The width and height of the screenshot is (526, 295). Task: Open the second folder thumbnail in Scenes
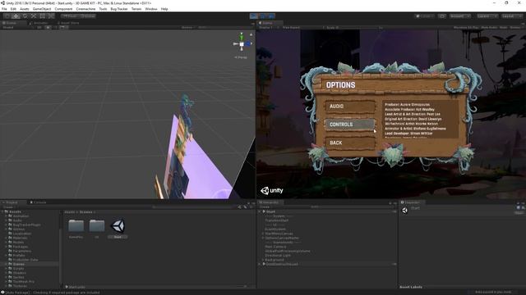tap(97, 226)
